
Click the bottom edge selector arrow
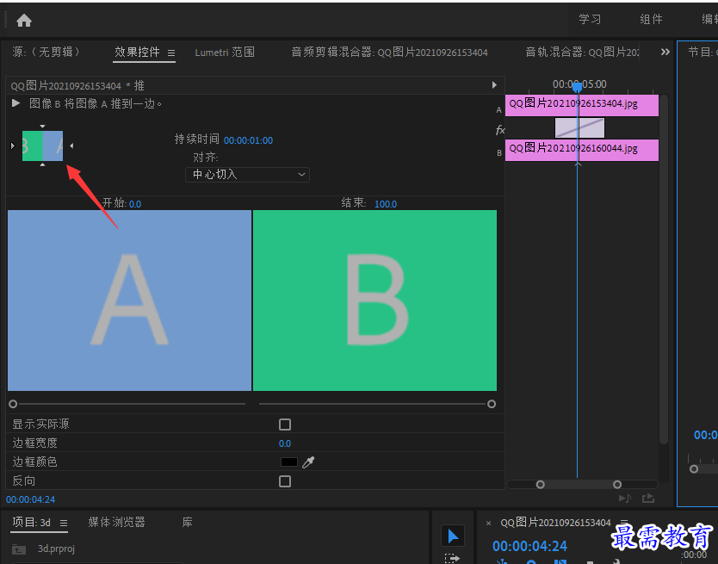tap(42, 164)
